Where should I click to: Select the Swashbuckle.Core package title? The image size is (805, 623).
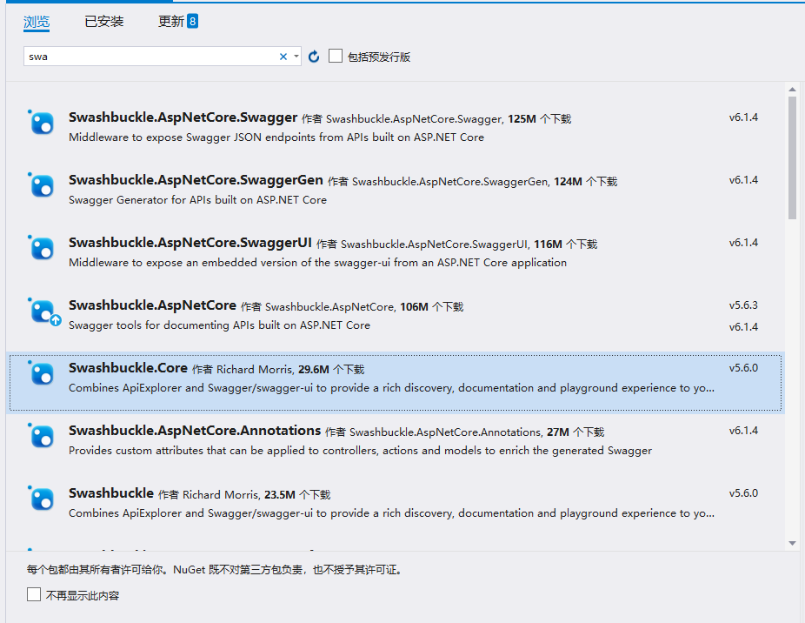point(129,368)
